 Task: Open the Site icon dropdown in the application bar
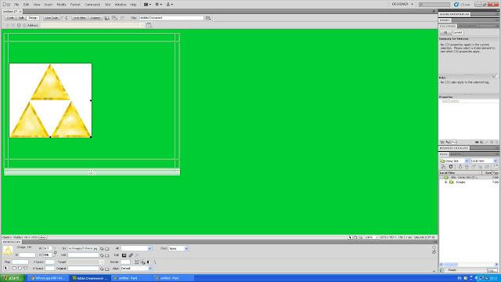click(169, 5)
